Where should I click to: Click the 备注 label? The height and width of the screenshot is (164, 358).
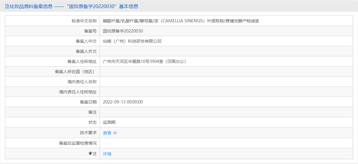coord(92,112)
